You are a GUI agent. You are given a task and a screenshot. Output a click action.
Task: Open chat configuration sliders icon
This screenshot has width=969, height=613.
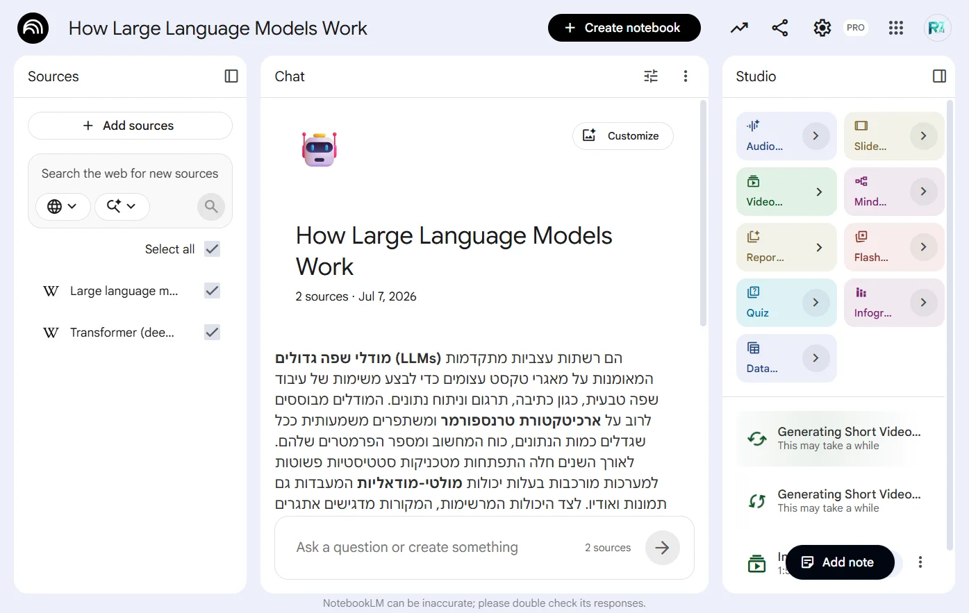(651, 76)
